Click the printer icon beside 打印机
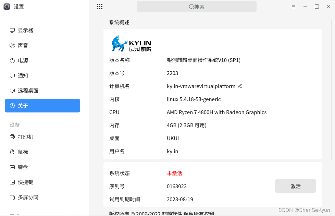 pos(12,137)
